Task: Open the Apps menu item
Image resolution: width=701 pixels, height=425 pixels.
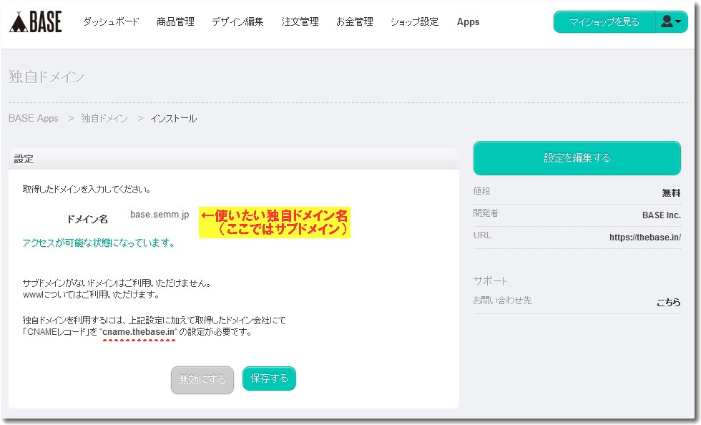Action: click(x=468, y=22)
